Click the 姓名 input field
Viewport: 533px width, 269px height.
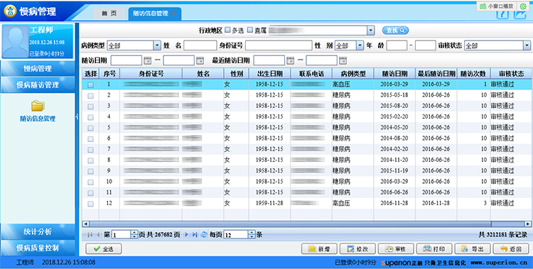pos(200,45)
